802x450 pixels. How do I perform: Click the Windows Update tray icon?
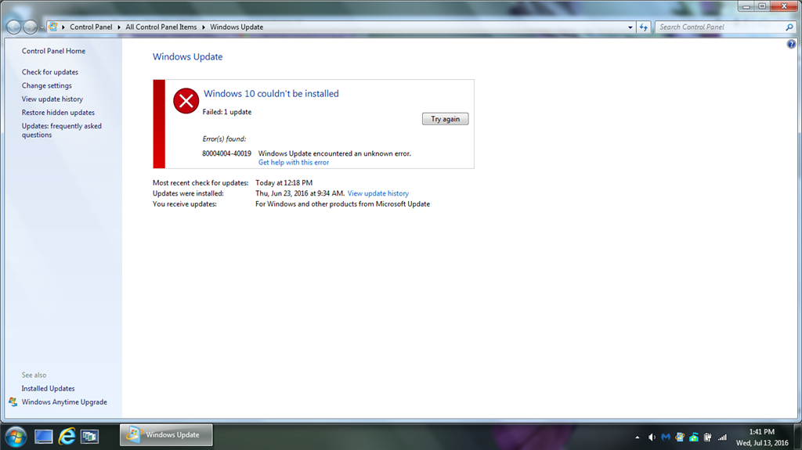tap(680, 437)
